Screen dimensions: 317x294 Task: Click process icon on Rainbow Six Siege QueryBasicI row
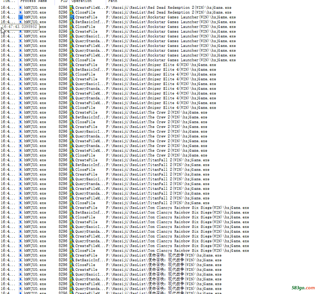(21, 227)
